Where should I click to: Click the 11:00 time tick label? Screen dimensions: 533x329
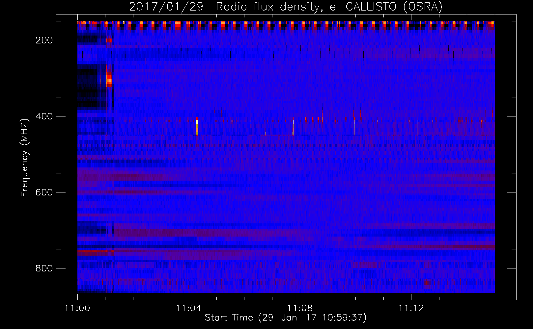click(77, 308)
